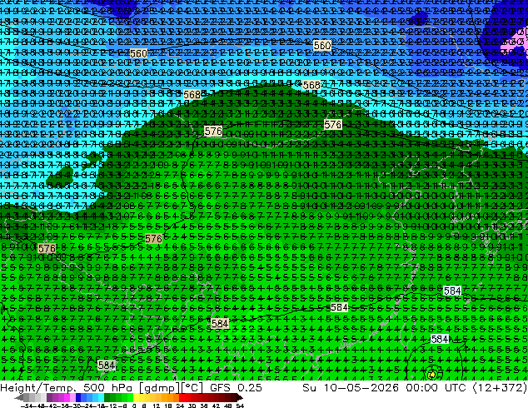Click the leftmost '568' contour label

[x=192, y=95]
